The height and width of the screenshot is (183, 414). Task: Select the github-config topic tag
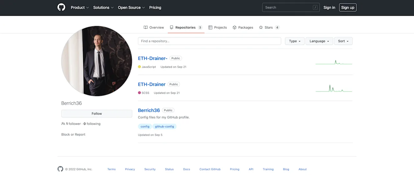point(164,127)
